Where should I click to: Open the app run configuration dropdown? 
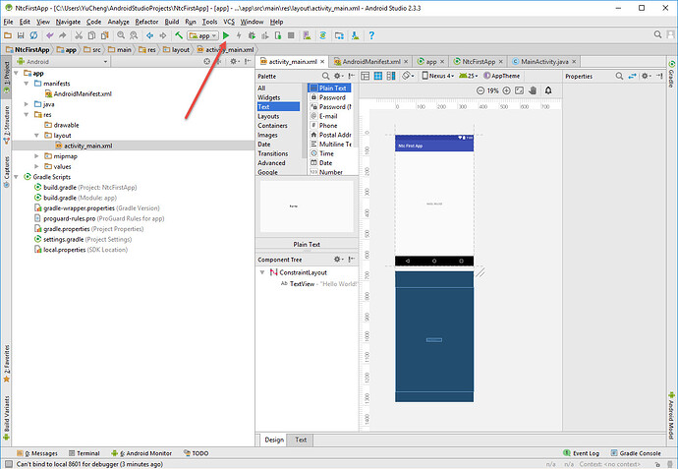(x=202, y=35)
